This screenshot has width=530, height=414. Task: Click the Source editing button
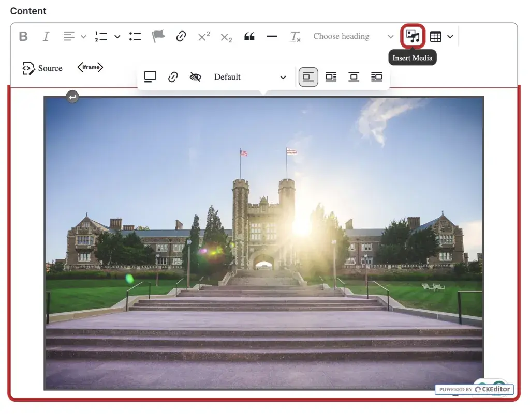tap(42, 68)
